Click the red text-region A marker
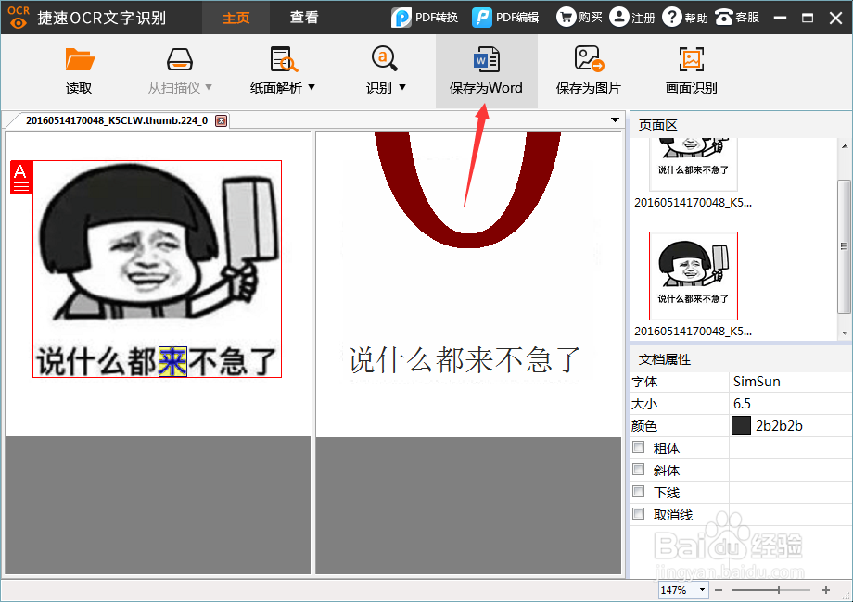This screenshot has height=602, width=853. point(21,178)
